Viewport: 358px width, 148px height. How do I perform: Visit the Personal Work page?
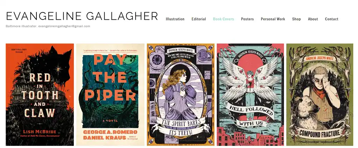pos(273,19)
